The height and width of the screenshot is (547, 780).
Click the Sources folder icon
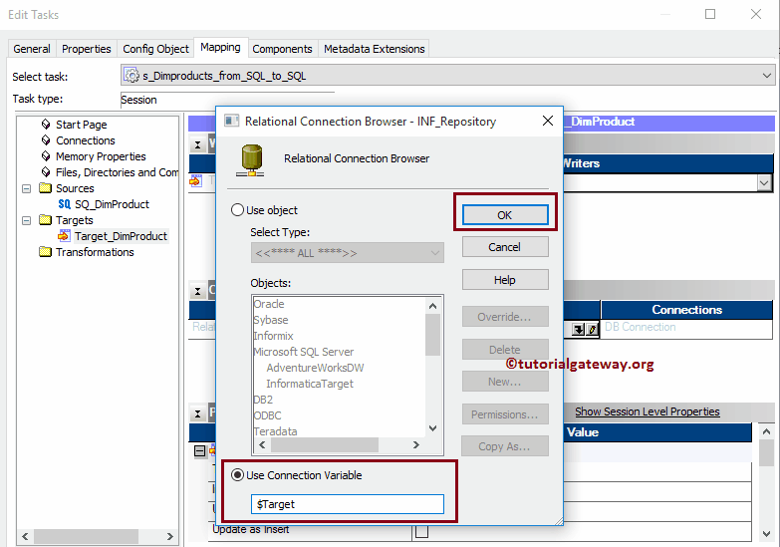(x=45, y=187)
